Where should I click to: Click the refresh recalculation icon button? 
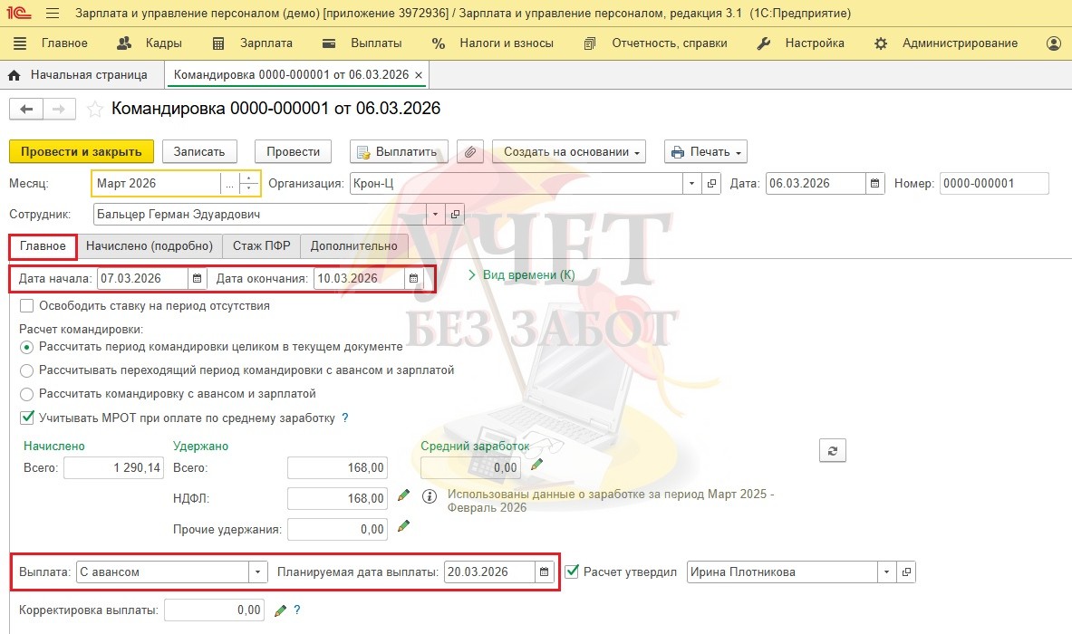[831, 450]
